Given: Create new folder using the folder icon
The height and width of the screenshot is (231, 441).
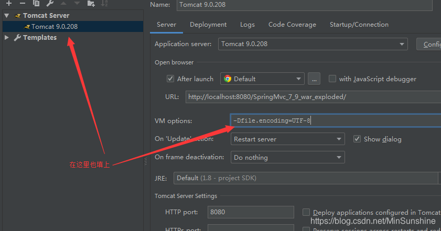Looking at the screenshot, I should (x=91, y=3).
